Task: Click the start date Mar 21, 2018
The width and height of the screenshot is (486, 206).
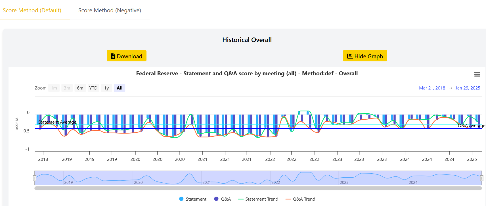Action: coord(432,88)
